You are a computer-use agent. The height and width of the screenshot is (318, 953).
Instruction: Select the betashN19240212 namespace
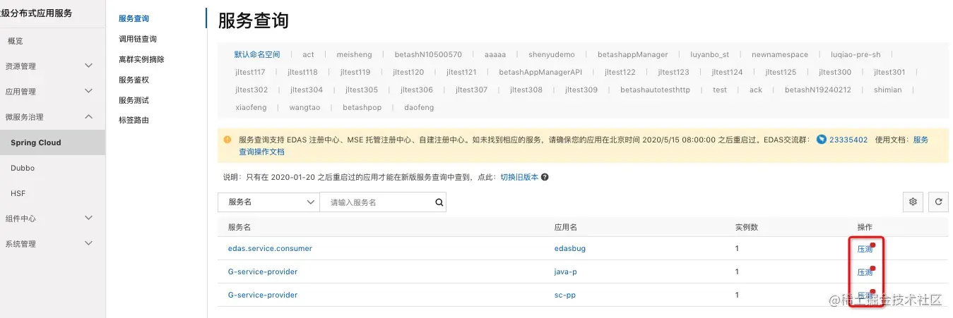pos(818,90)
